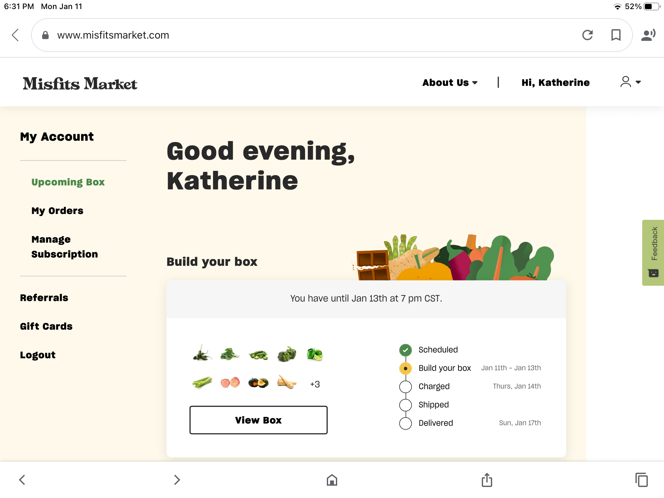Tap the voice reader person icon
The width and height of the screenshot is (664, 498).
[648, 35]
